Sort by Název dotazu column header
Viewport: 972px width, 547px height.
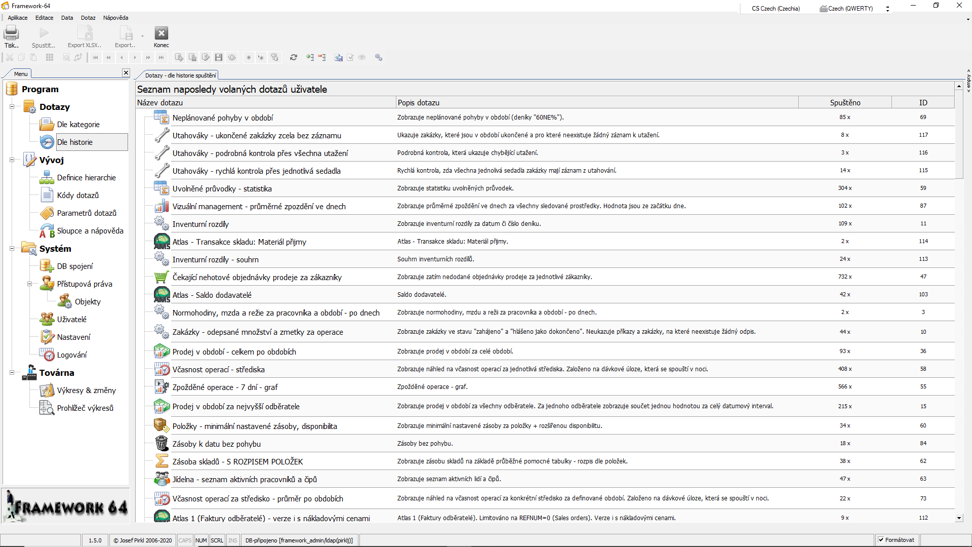(266, 102)
